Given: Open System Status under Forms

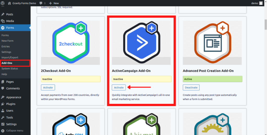Looking at the screenshot, I should tap(10, 68).
